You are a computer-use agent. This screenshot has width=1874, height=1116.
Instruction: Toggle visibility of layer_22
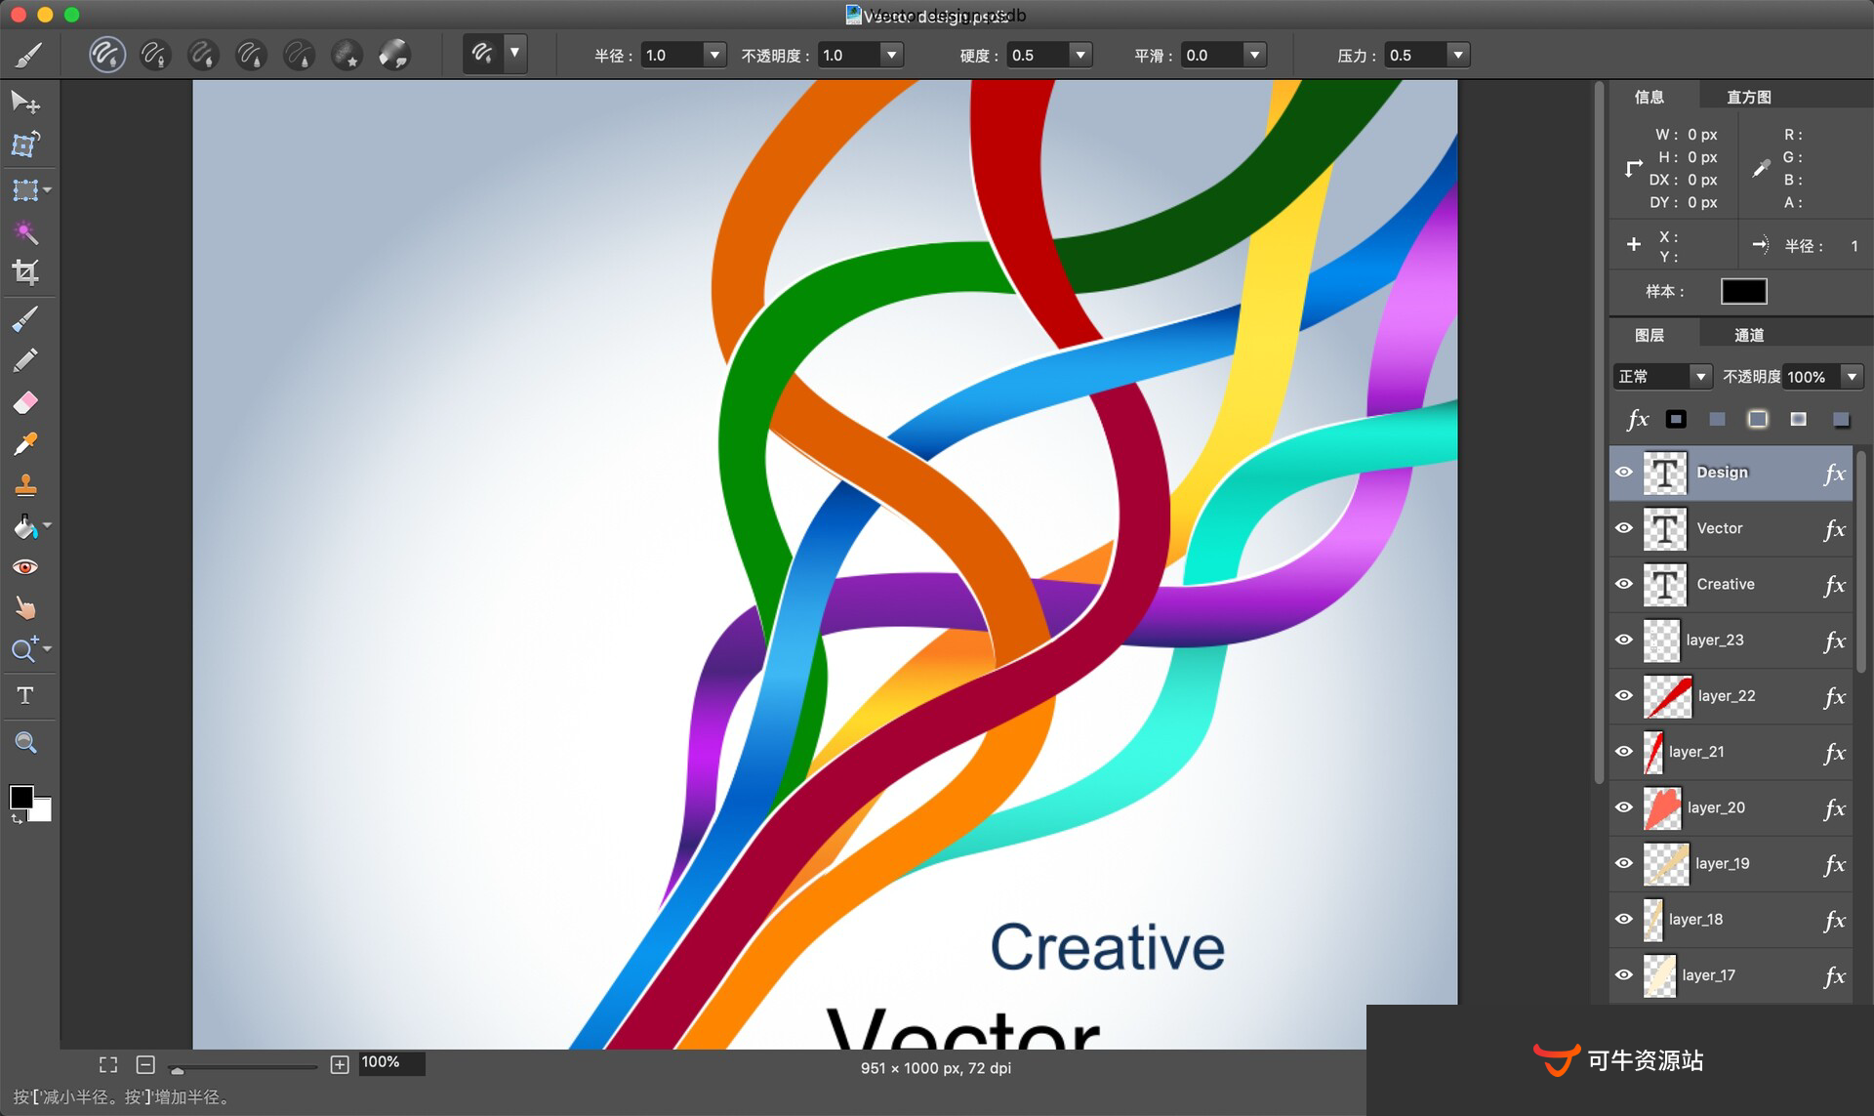(x=1623, y=695)
